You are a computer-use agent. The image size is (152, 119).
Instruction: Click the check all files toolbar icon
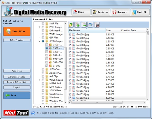77,25
